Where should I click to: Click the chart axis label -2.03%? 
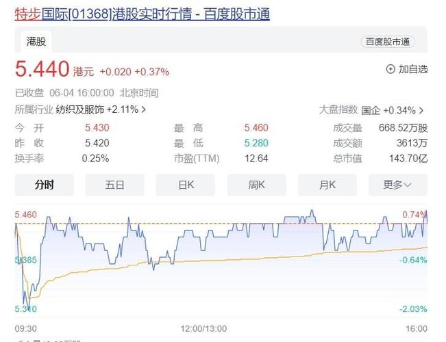point(413,308)
